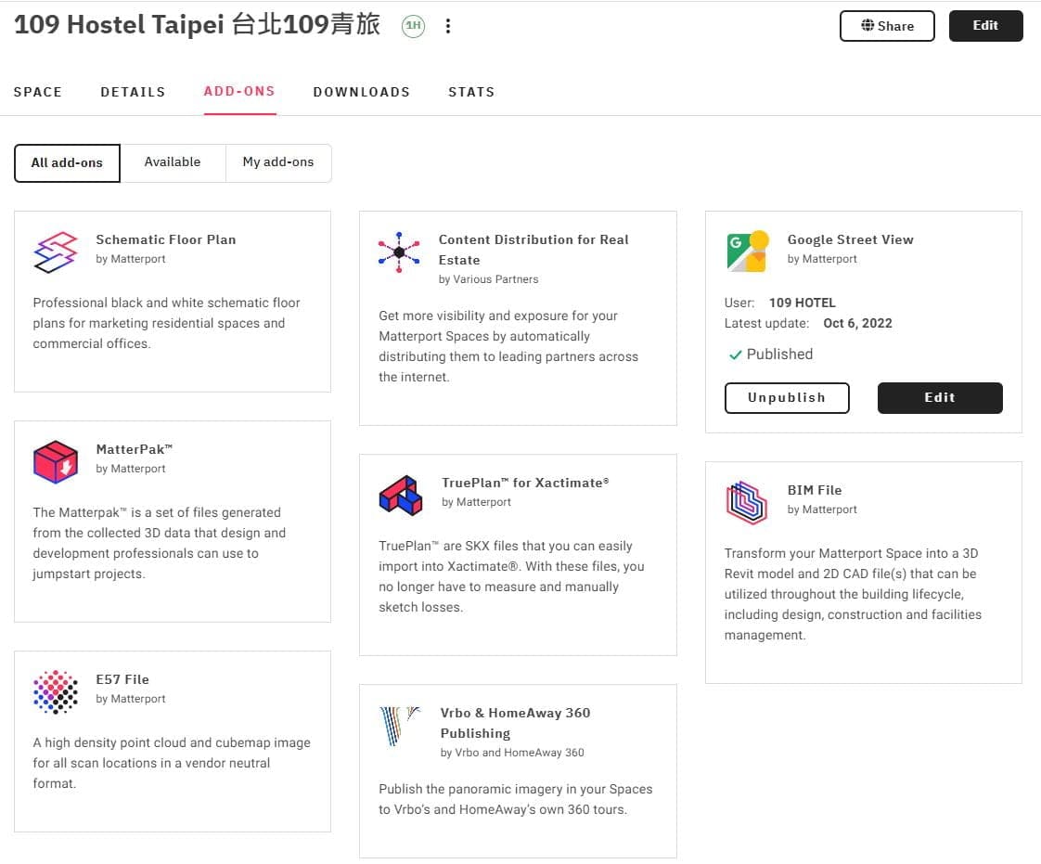Select the E57 File dotted icon

[x=56, y=691]
